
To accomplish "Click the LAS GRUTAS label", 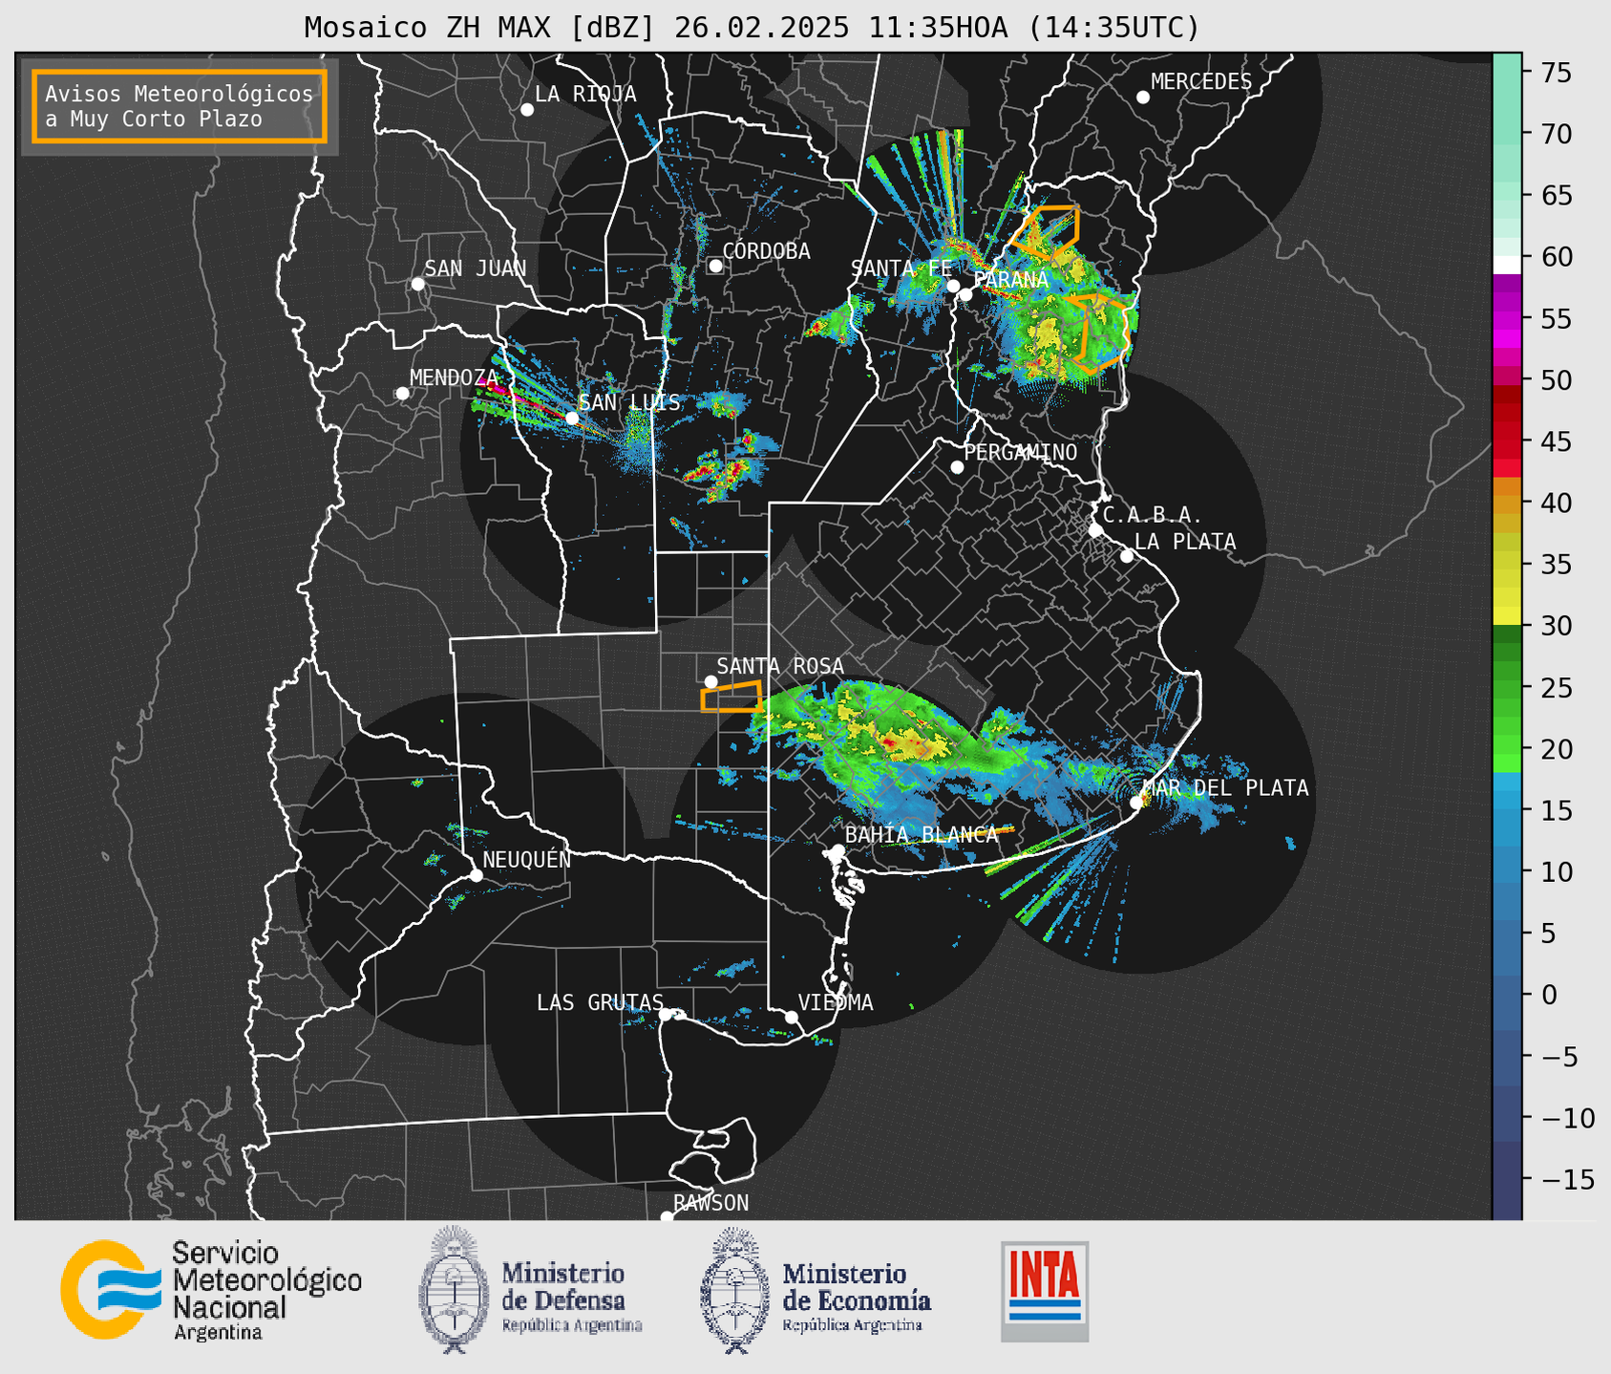I will click(x=600, y=1002).
